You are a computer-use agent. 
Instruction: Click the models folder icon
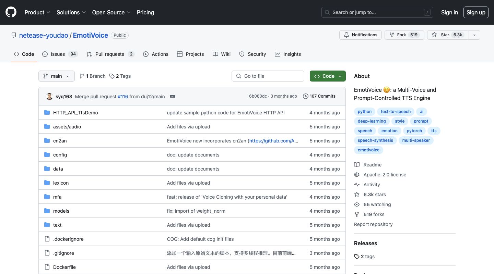pyautogui.click(x=47, y=211)
